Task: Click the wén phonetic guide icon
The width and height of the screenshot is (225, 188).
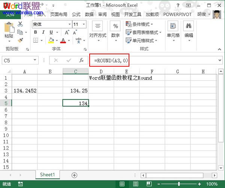Action: [x=78, y=40]
